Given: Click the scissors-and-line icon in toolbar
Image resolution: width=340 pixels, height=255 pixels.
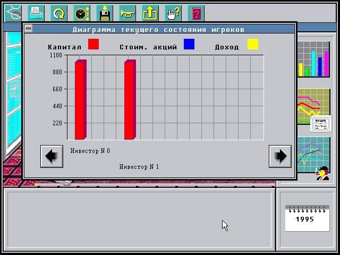Looking at the screenshot, I should 13,13.
